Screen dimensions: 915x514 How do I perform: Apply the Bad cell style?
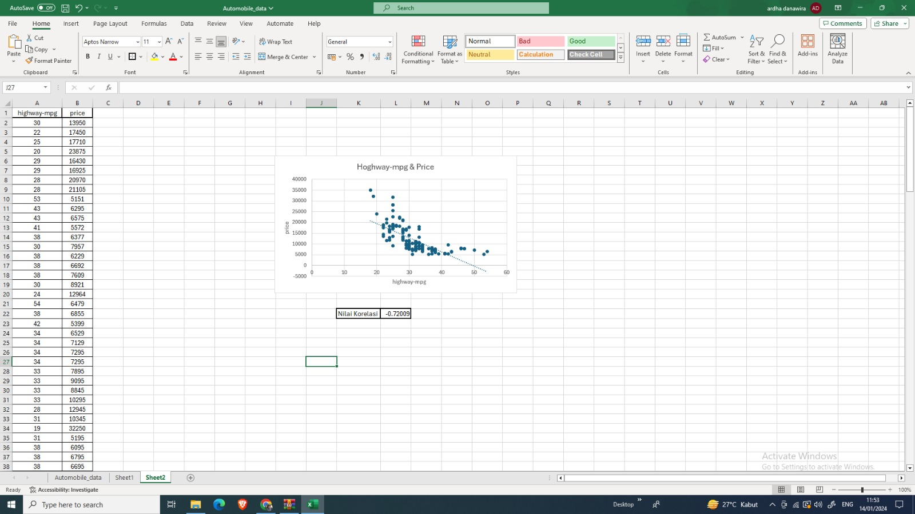tap(540, 41)
